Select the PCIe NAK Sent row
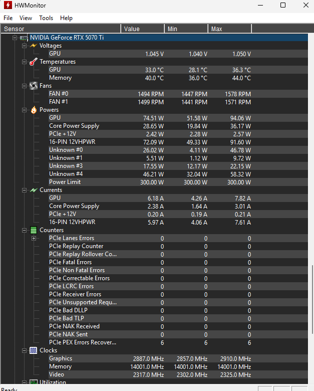Viewport: 314px width, 391px height. [178, 334]
